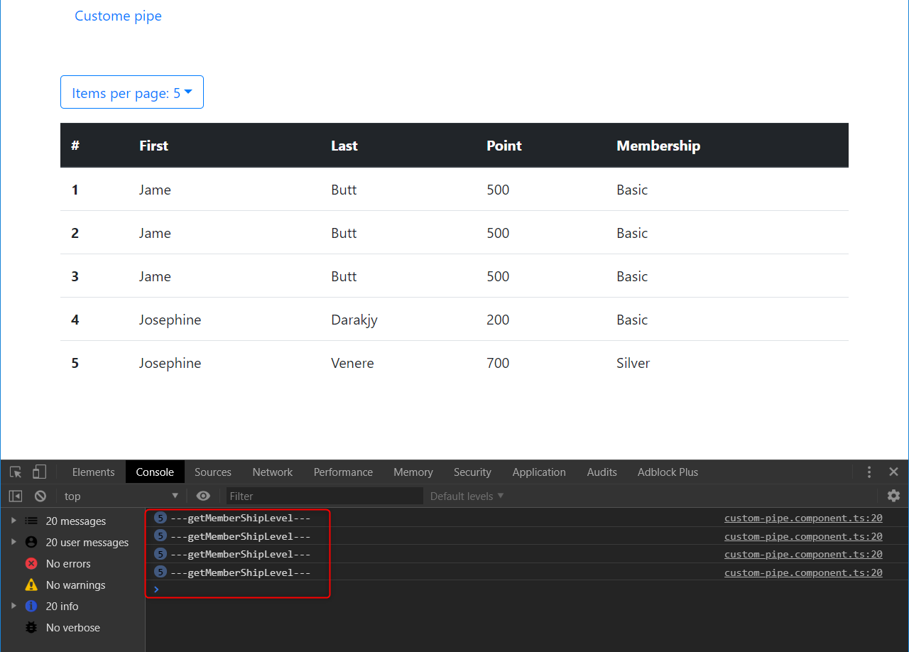Open source link of first console message
This screenshot has width=909, height=652.
pos(803,518)
